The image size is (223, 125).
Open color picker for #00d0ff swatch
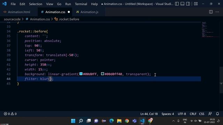tap(81, 74)
